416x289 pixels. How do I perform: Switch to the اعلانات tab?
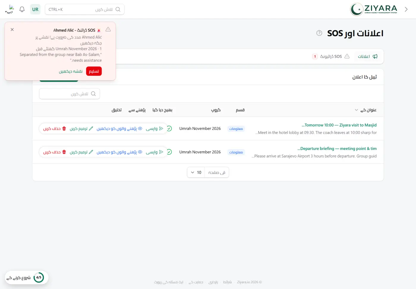368,56
